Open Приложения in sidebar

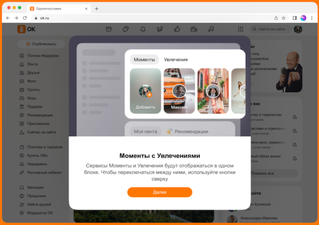pos(35,123)
